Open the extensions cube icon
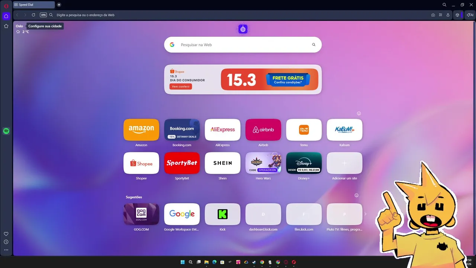Image resolution: width=476 pixels, height=268 pixels. 457,15
